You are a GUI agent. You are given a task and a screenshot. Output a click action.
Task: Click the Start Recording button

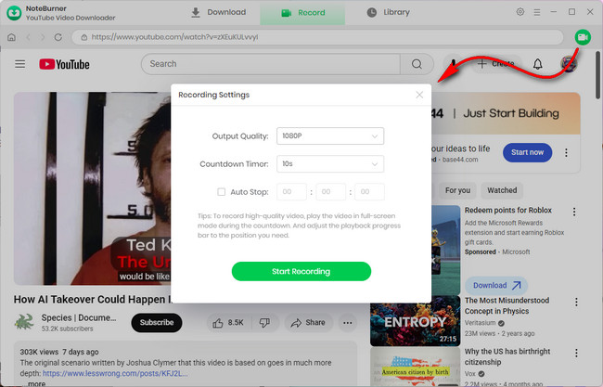301,271
